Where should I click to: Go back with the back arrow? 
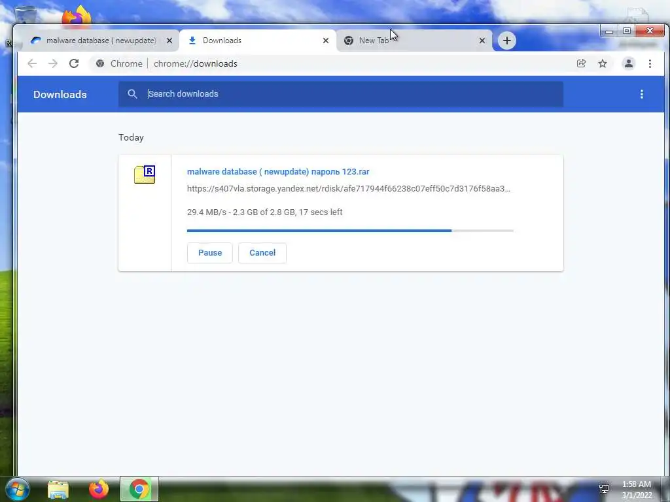pyautogui.click(x=32, y=63)
